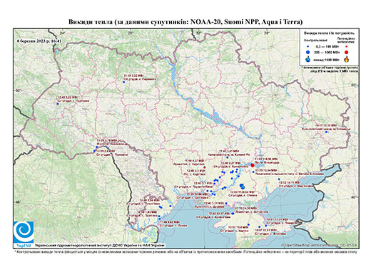Image resolution: width=371 pixels, height=262 pixels.
Task: Click the red-blue marker for the 11:49 4.27 MW reading
Action: pos(204,167)
